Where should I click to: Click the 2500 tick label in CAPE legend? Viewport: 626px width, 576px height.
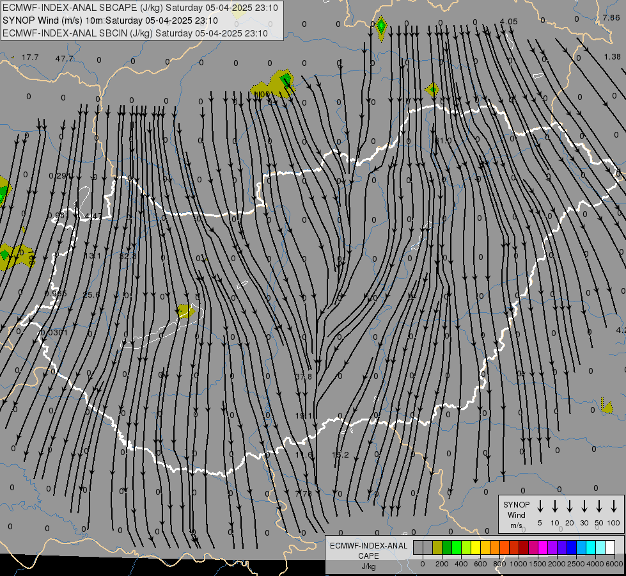tap(576, 564)
